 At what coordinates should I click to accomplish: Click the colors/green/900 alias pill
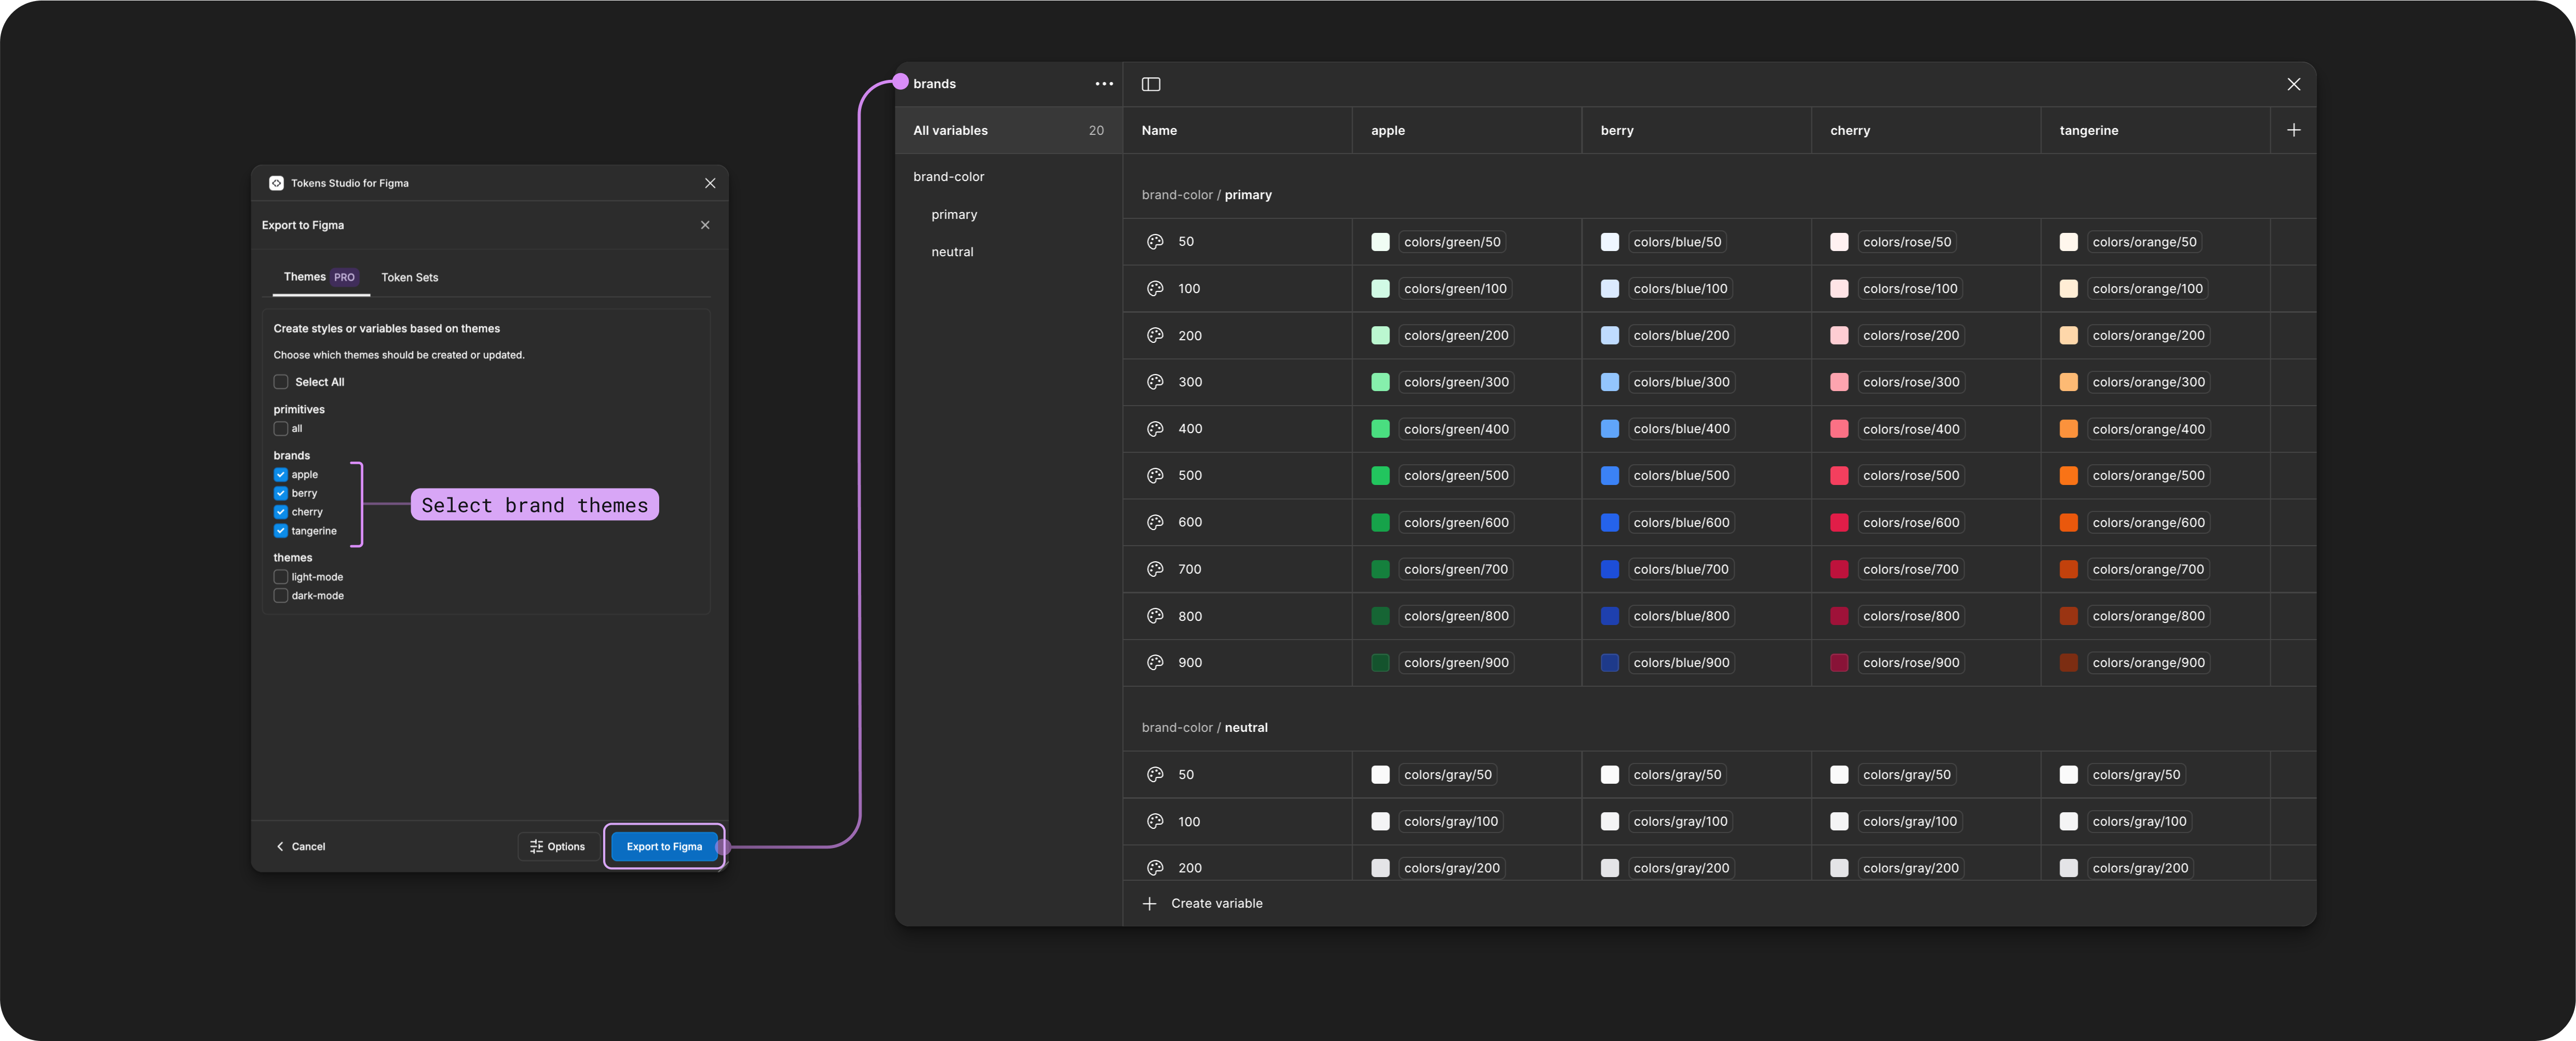tap(1456, 662)
